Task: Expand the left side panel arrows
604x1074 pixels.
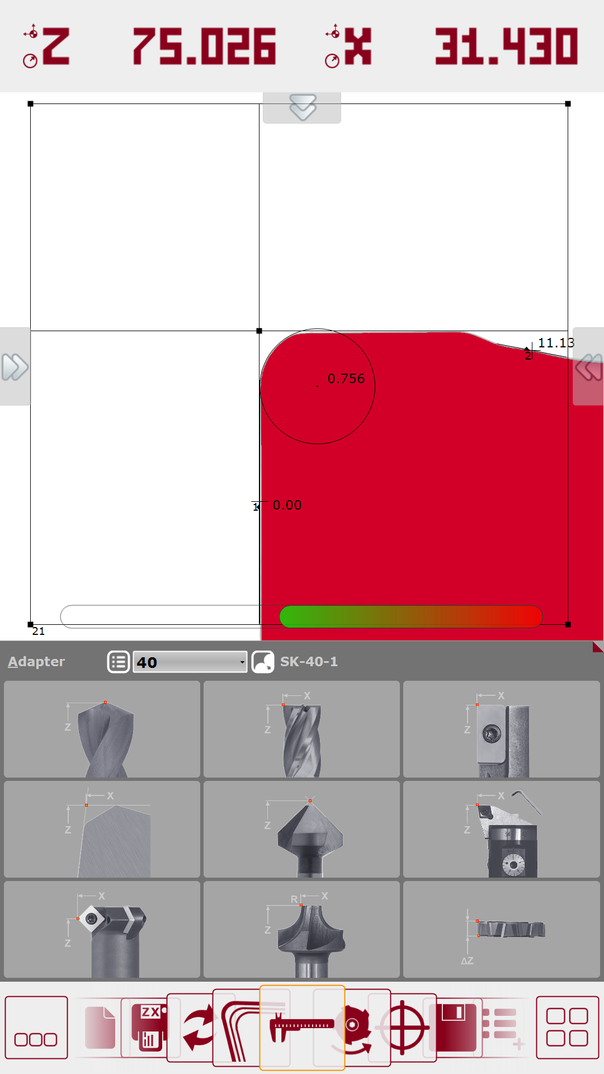Action: pos(15,366)
